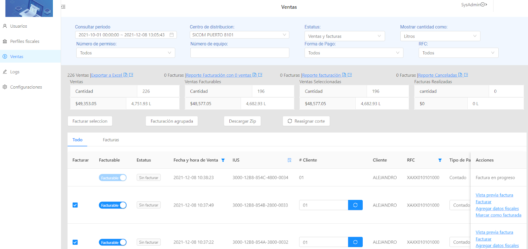Click client number field for sale 0033

click(x=324, y=205)
